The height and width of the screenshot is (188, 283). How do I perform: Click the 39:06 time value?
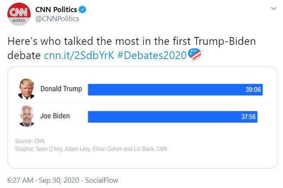253,90
